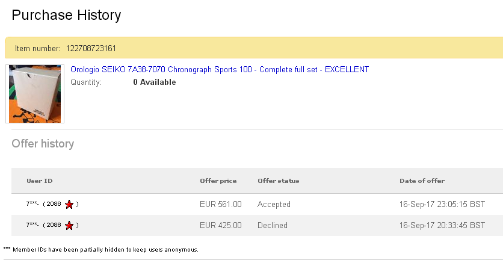The height and width of the screenshot is (260, 503).
Task: Click the 0 Available quantity text
Action: (x=154, y=82)
